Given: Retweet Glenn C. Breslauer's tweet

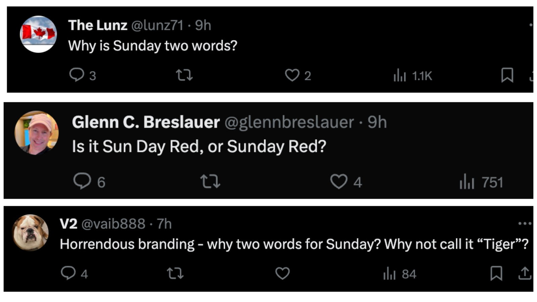Looking at the screenshot, I should coord(210,182).
